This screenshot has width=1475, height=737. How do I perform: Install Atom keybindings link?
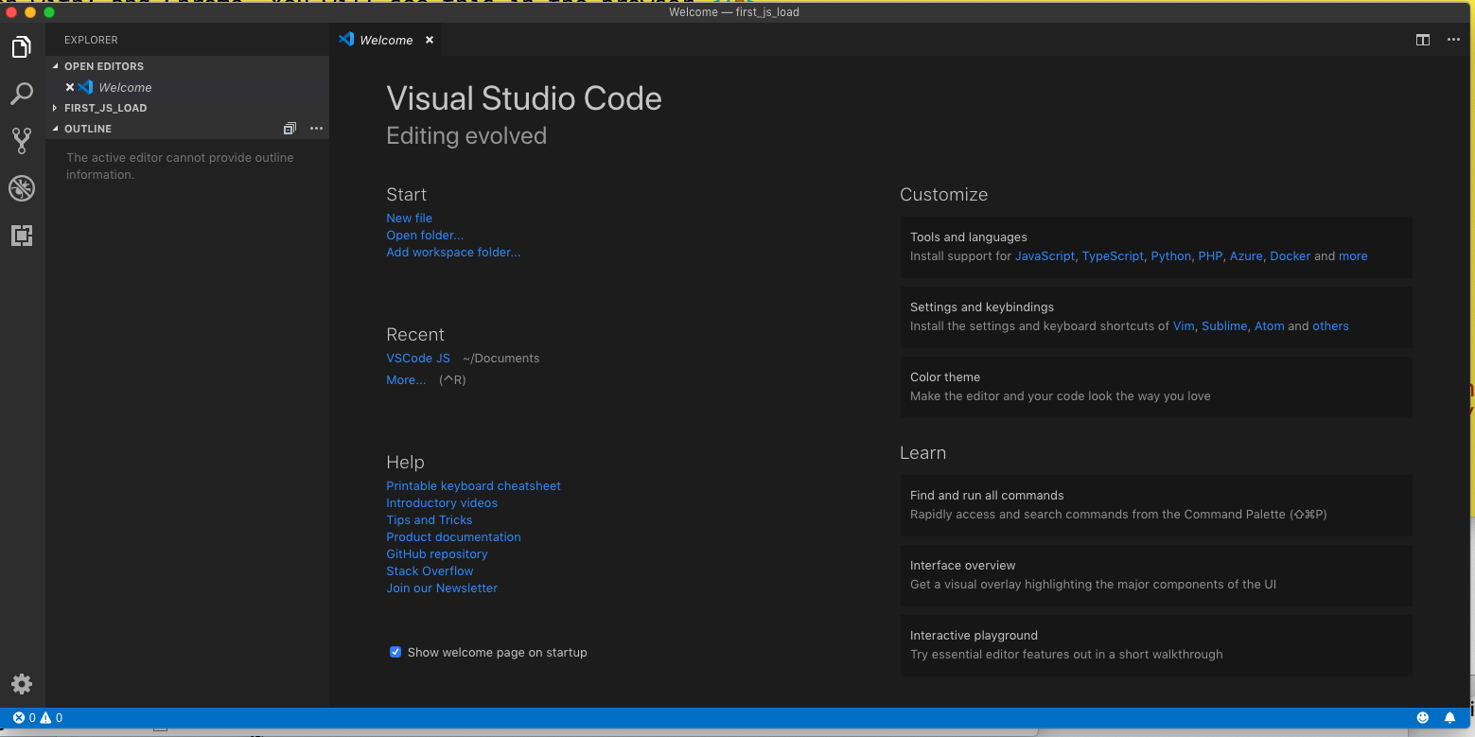pos(1270,325)
